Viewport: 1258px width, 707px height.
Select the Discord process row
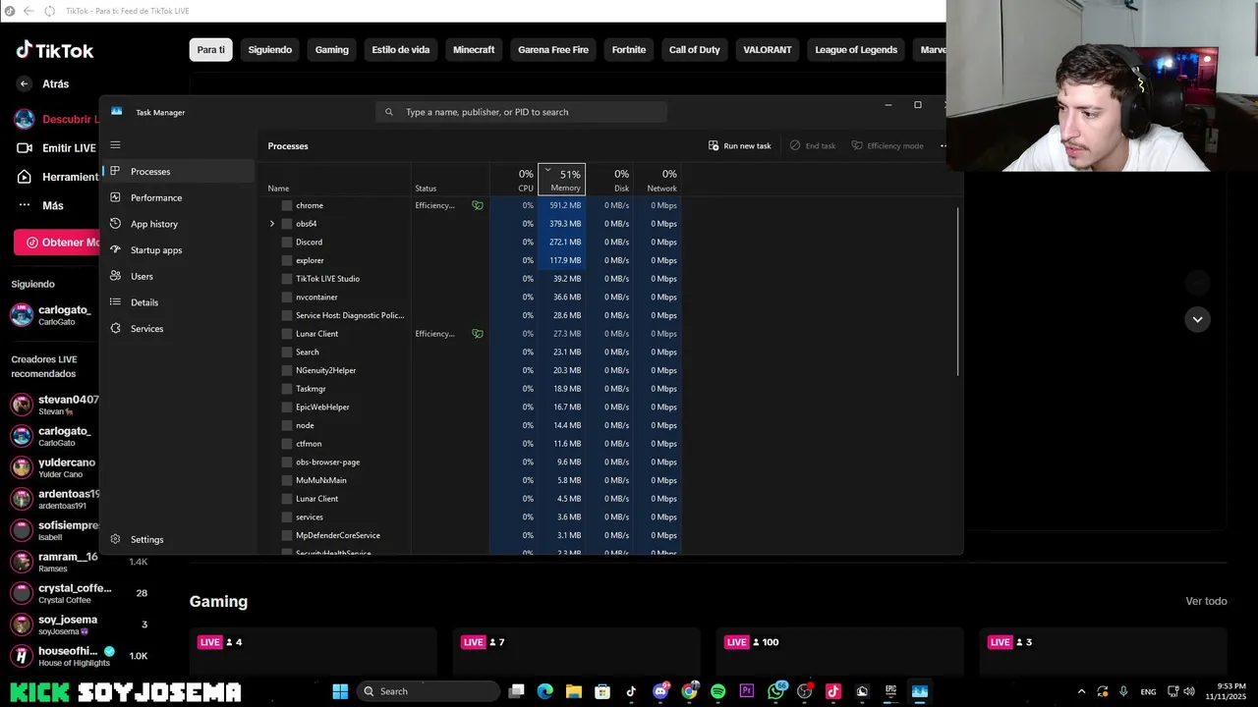click(x=474, y=242)
